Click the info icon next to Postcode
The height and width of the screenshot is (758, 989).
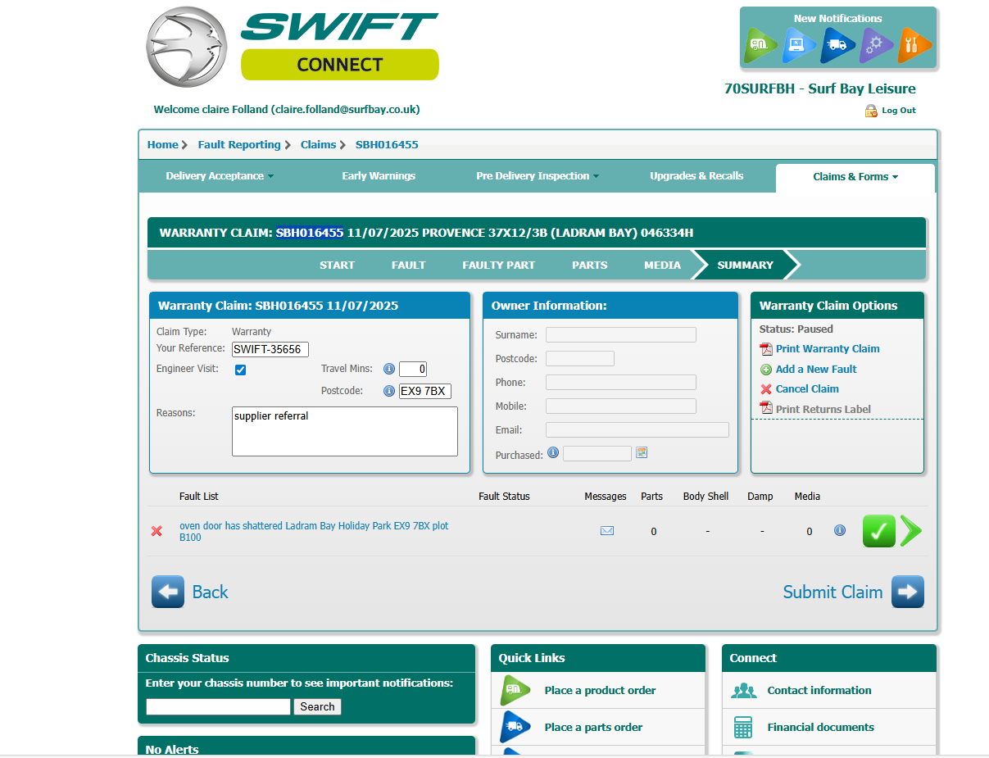coord(389,391)
